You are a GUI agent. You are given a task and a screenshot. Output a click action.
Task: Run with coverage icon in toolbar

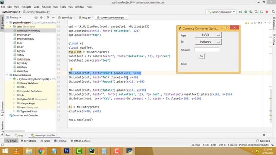pyautogui.click(x=251, y=12)
